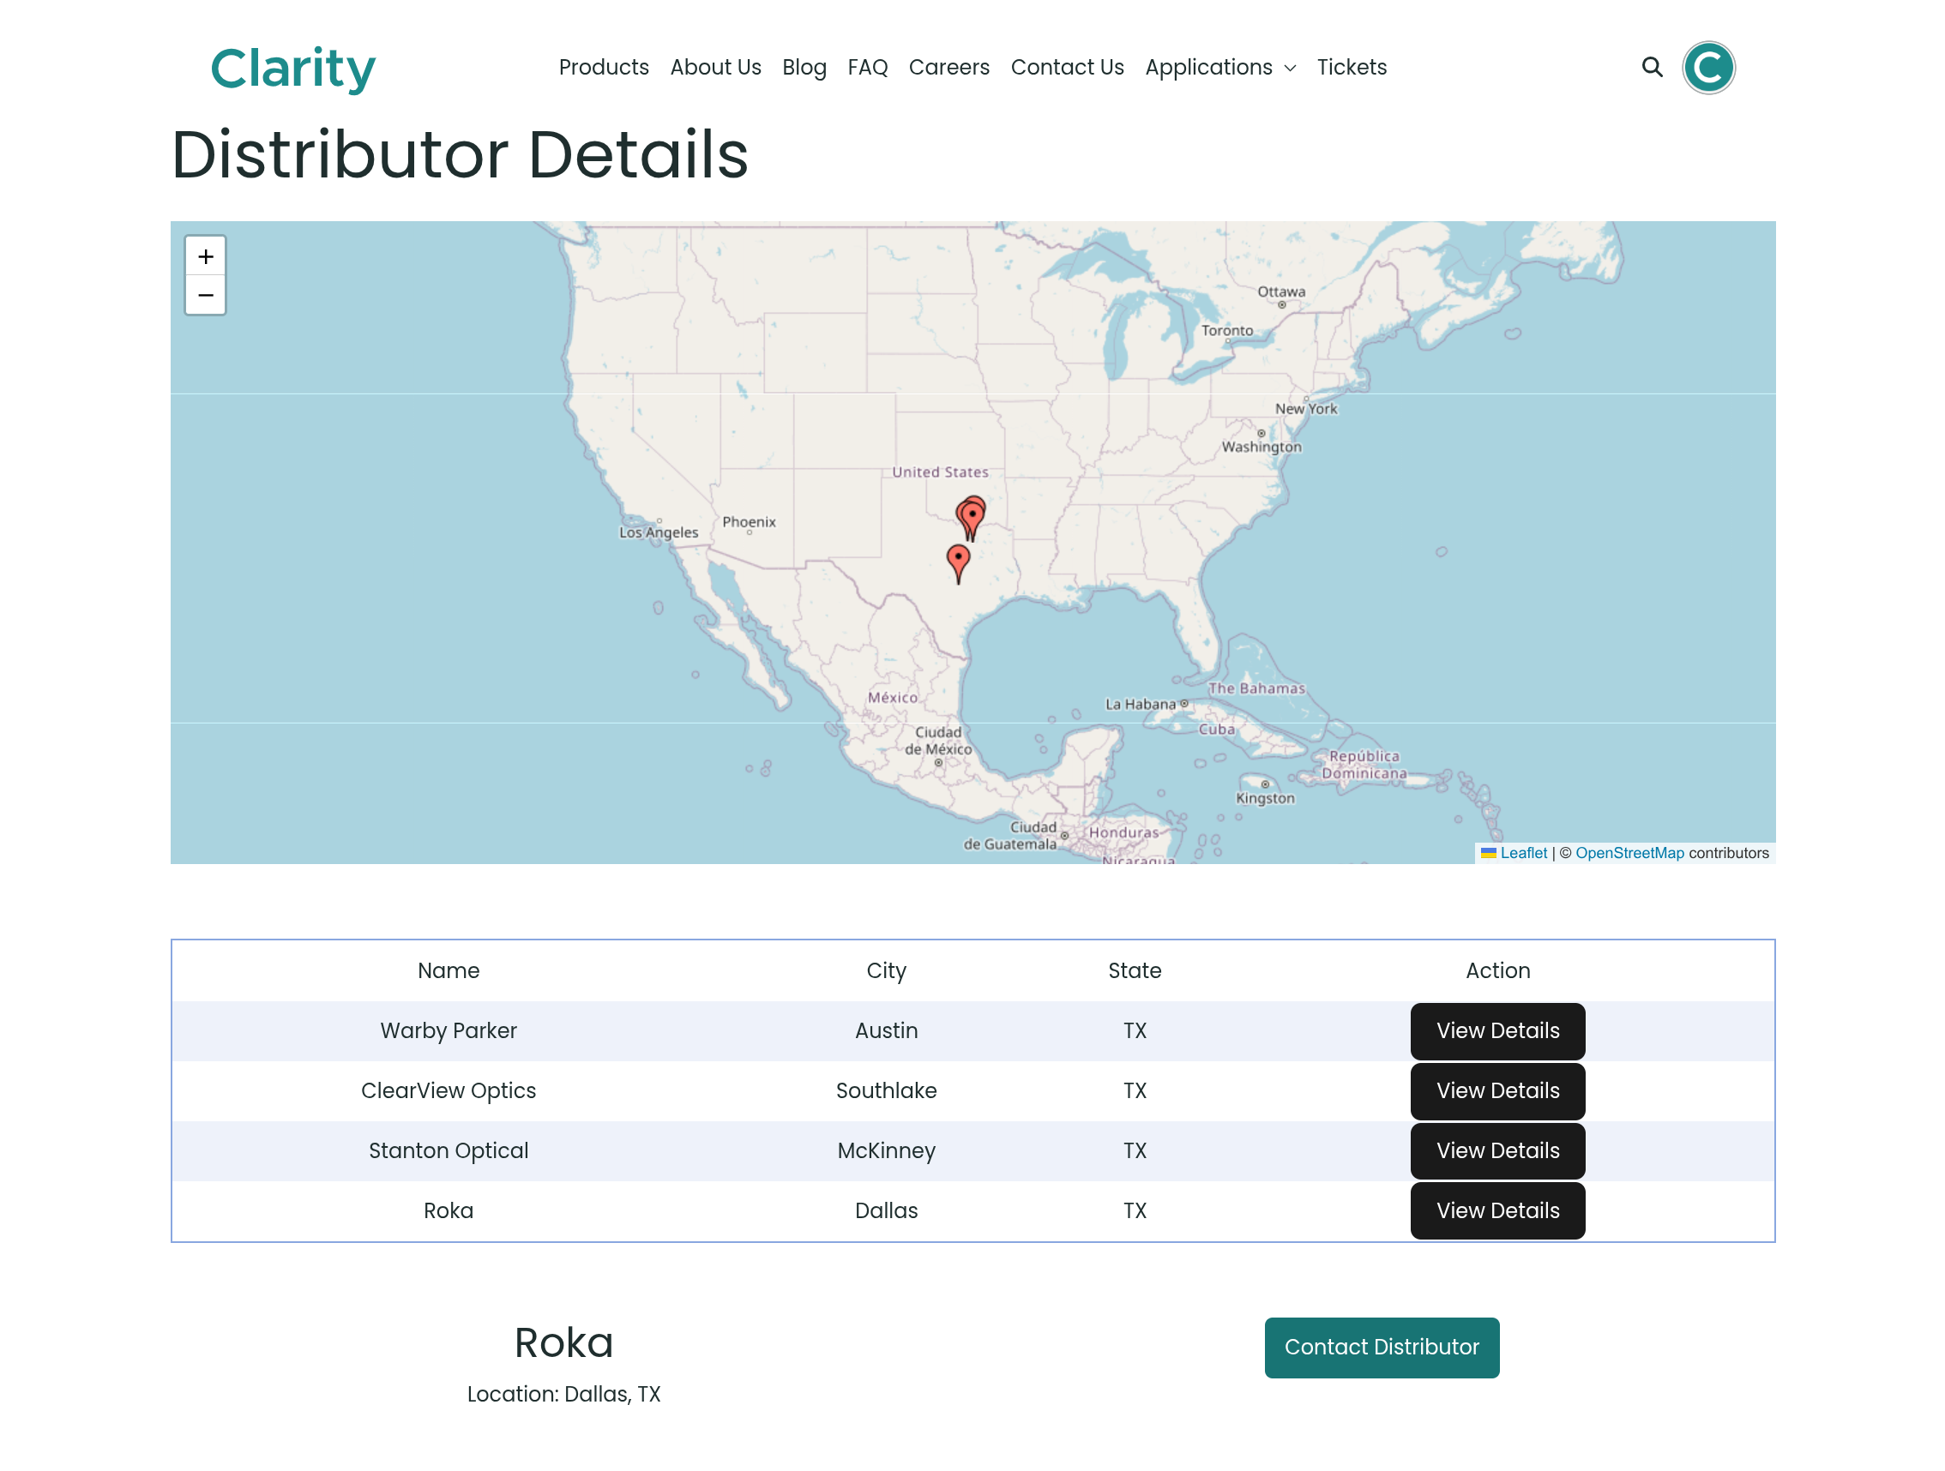Open the Tickets page
This screenshot has height=1471, width=1945.
coord(1351,67)
